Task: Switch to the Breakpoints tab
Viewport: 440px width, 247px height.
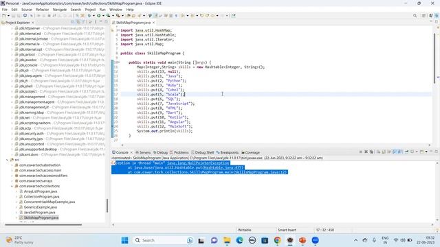Action: coord(228,152)
